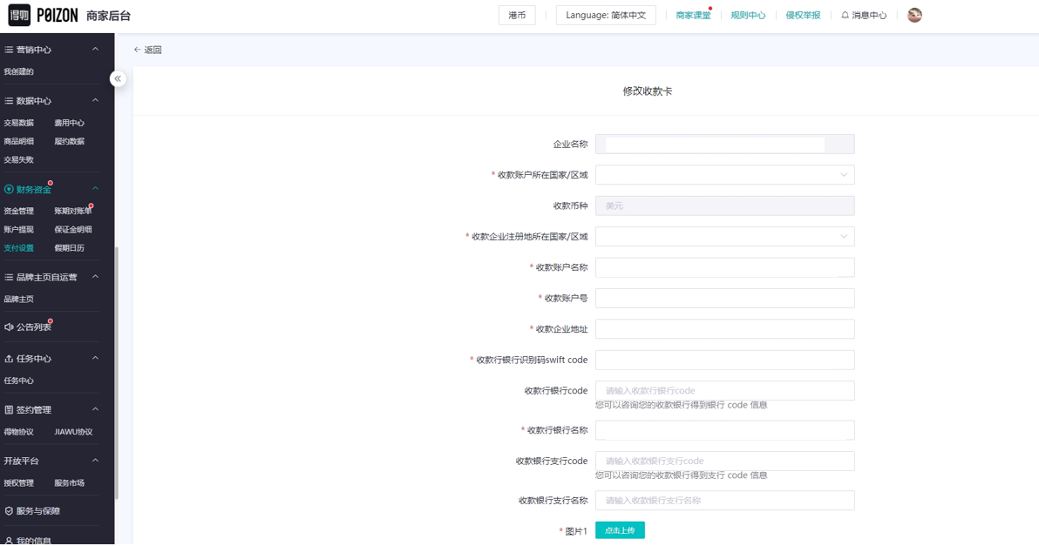Viewport: 1039px width, 546px height.
Task: Click the 财务资金 finance icon in sidebar
Action: click(7, 187)
